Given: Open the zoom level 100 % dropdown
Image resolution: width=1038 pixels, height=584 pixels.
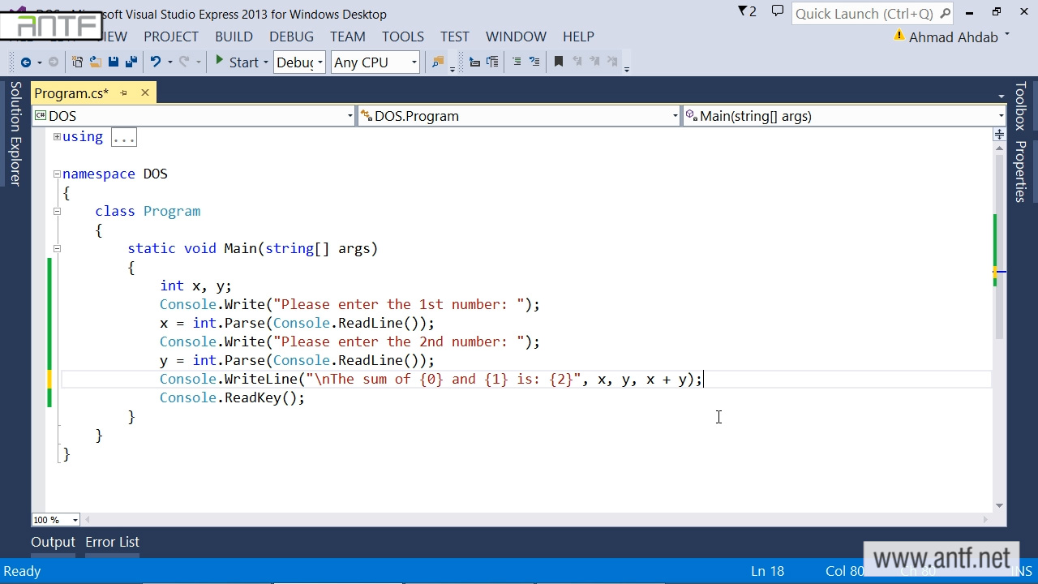Looking at the screenshot, I should click(x=75, y=520).
